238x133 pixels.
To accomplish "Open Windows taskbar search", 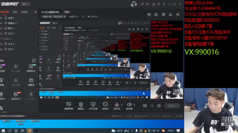I will click(x=10, y=131).
